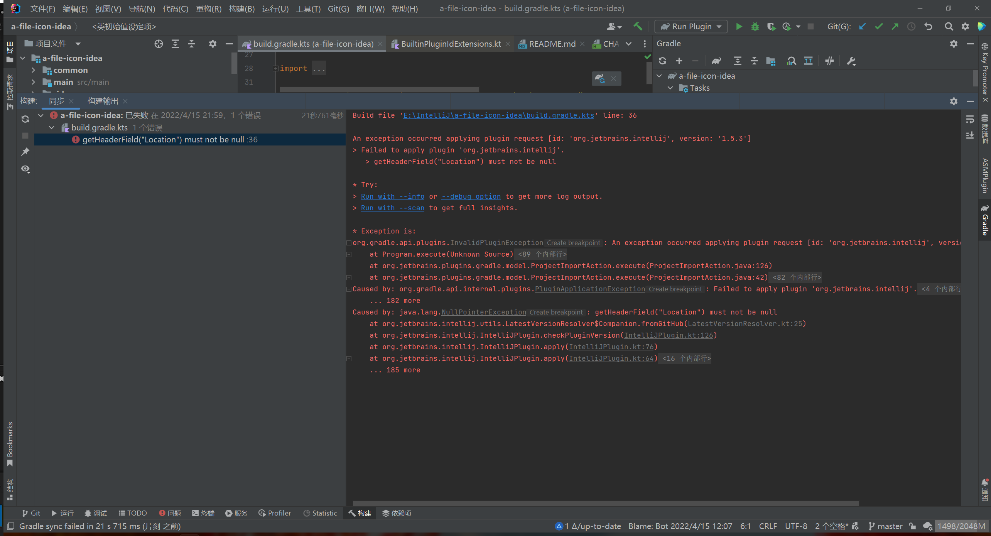Screen dimensions: 991x536
Task: Open the error filter eye toggle
Action: click(25, 169)
